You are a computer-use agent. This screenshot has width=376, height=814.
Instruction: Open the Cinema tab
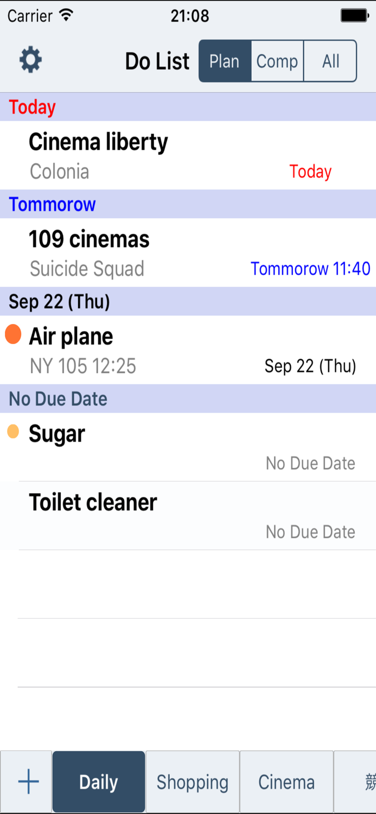point(286,781)
